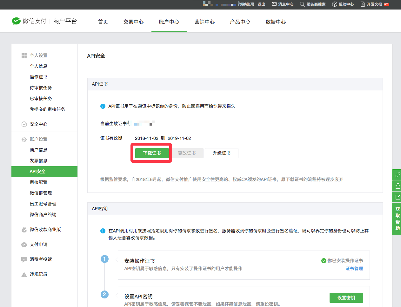The image size is (401, 307).
Task: Click the WeChat Pay logo icon
Action: click(16, 21)
